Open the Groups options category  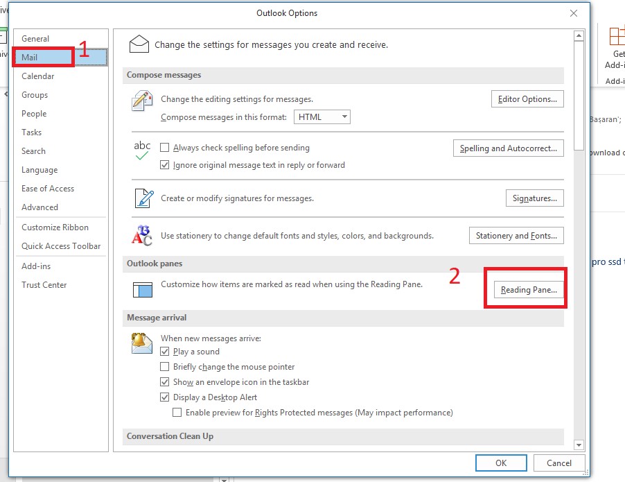pos(61,94)
